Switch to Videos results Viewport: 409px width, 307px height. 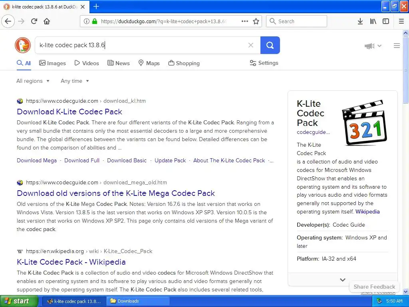coord(87,63)
